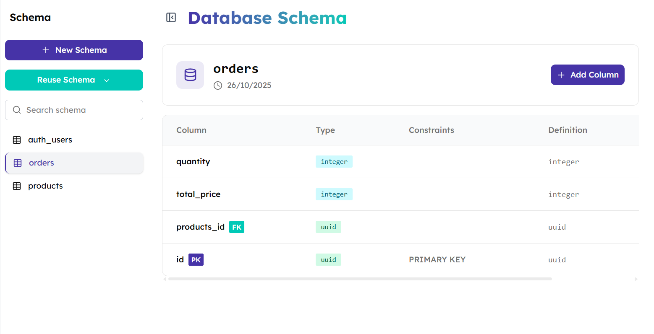Click the auth_users table grid icon
Image resolution: width=654 pixels, height=334 pixels.
tap(17, 140)
